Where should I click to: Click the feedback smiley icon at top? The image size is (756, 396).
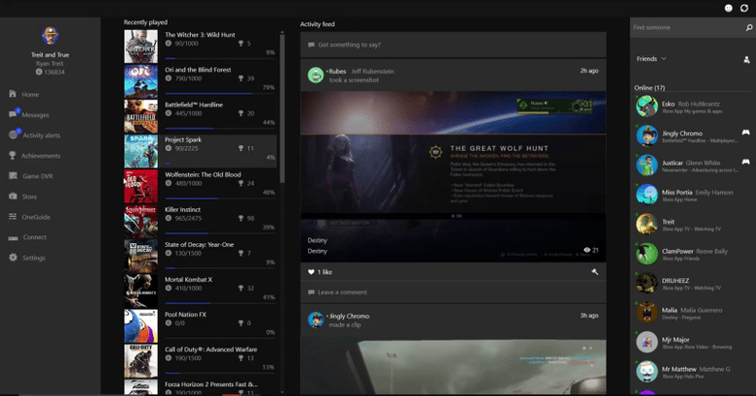pyautogui.click(x=729, y=8)
